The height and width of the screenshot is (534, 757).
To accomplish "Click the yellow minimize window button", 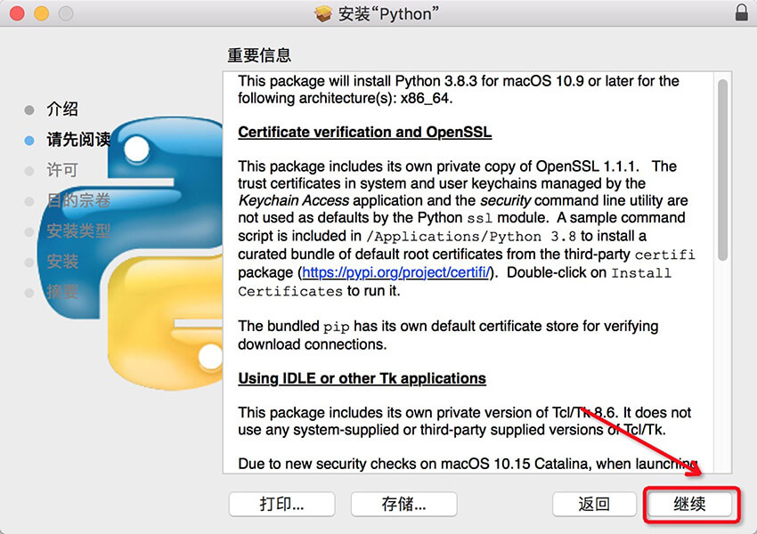I will pos(42,13).
